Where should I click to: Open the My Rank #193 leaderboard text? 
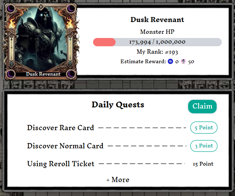pos(158,52)
